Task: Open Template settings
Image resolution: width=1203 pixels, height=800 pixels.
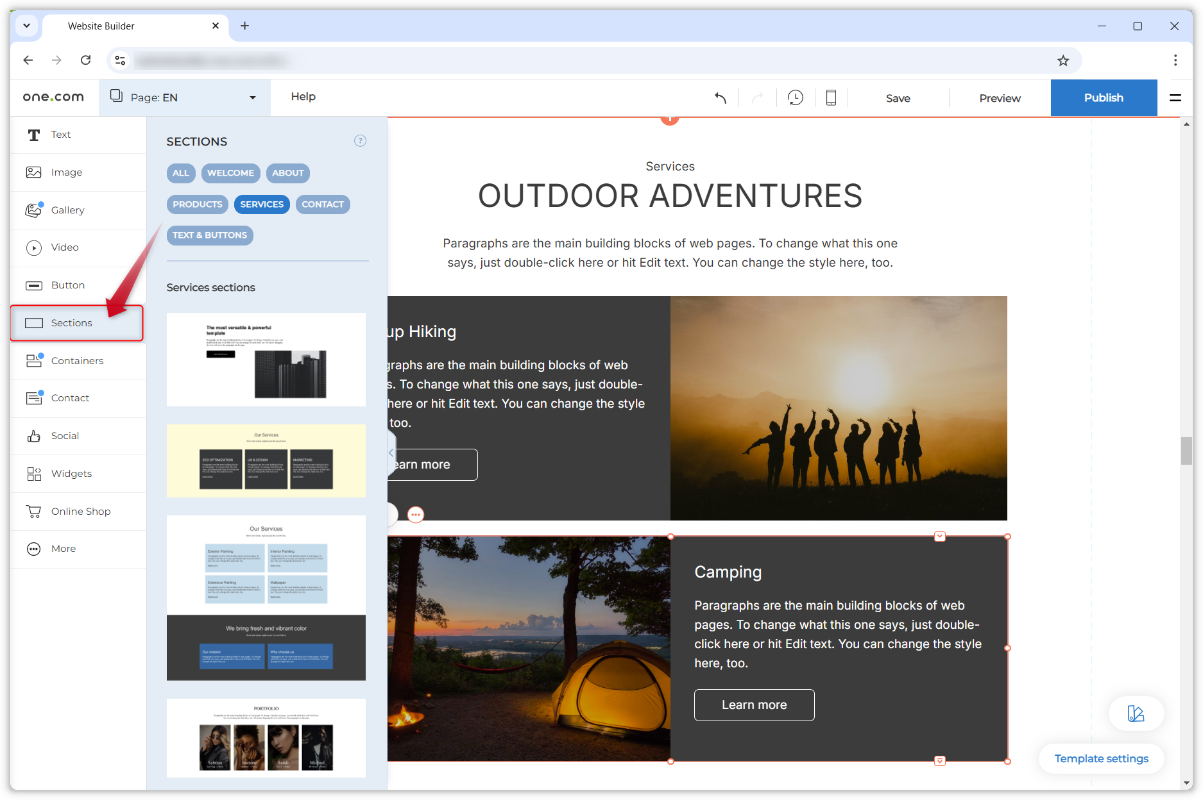Action: point(1101,759)
